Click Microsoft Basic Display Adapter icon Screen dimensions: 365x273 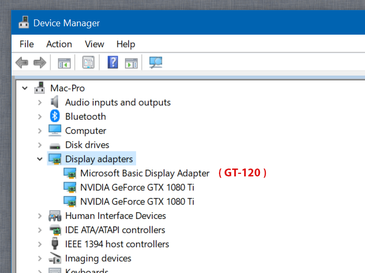[70, 173]
